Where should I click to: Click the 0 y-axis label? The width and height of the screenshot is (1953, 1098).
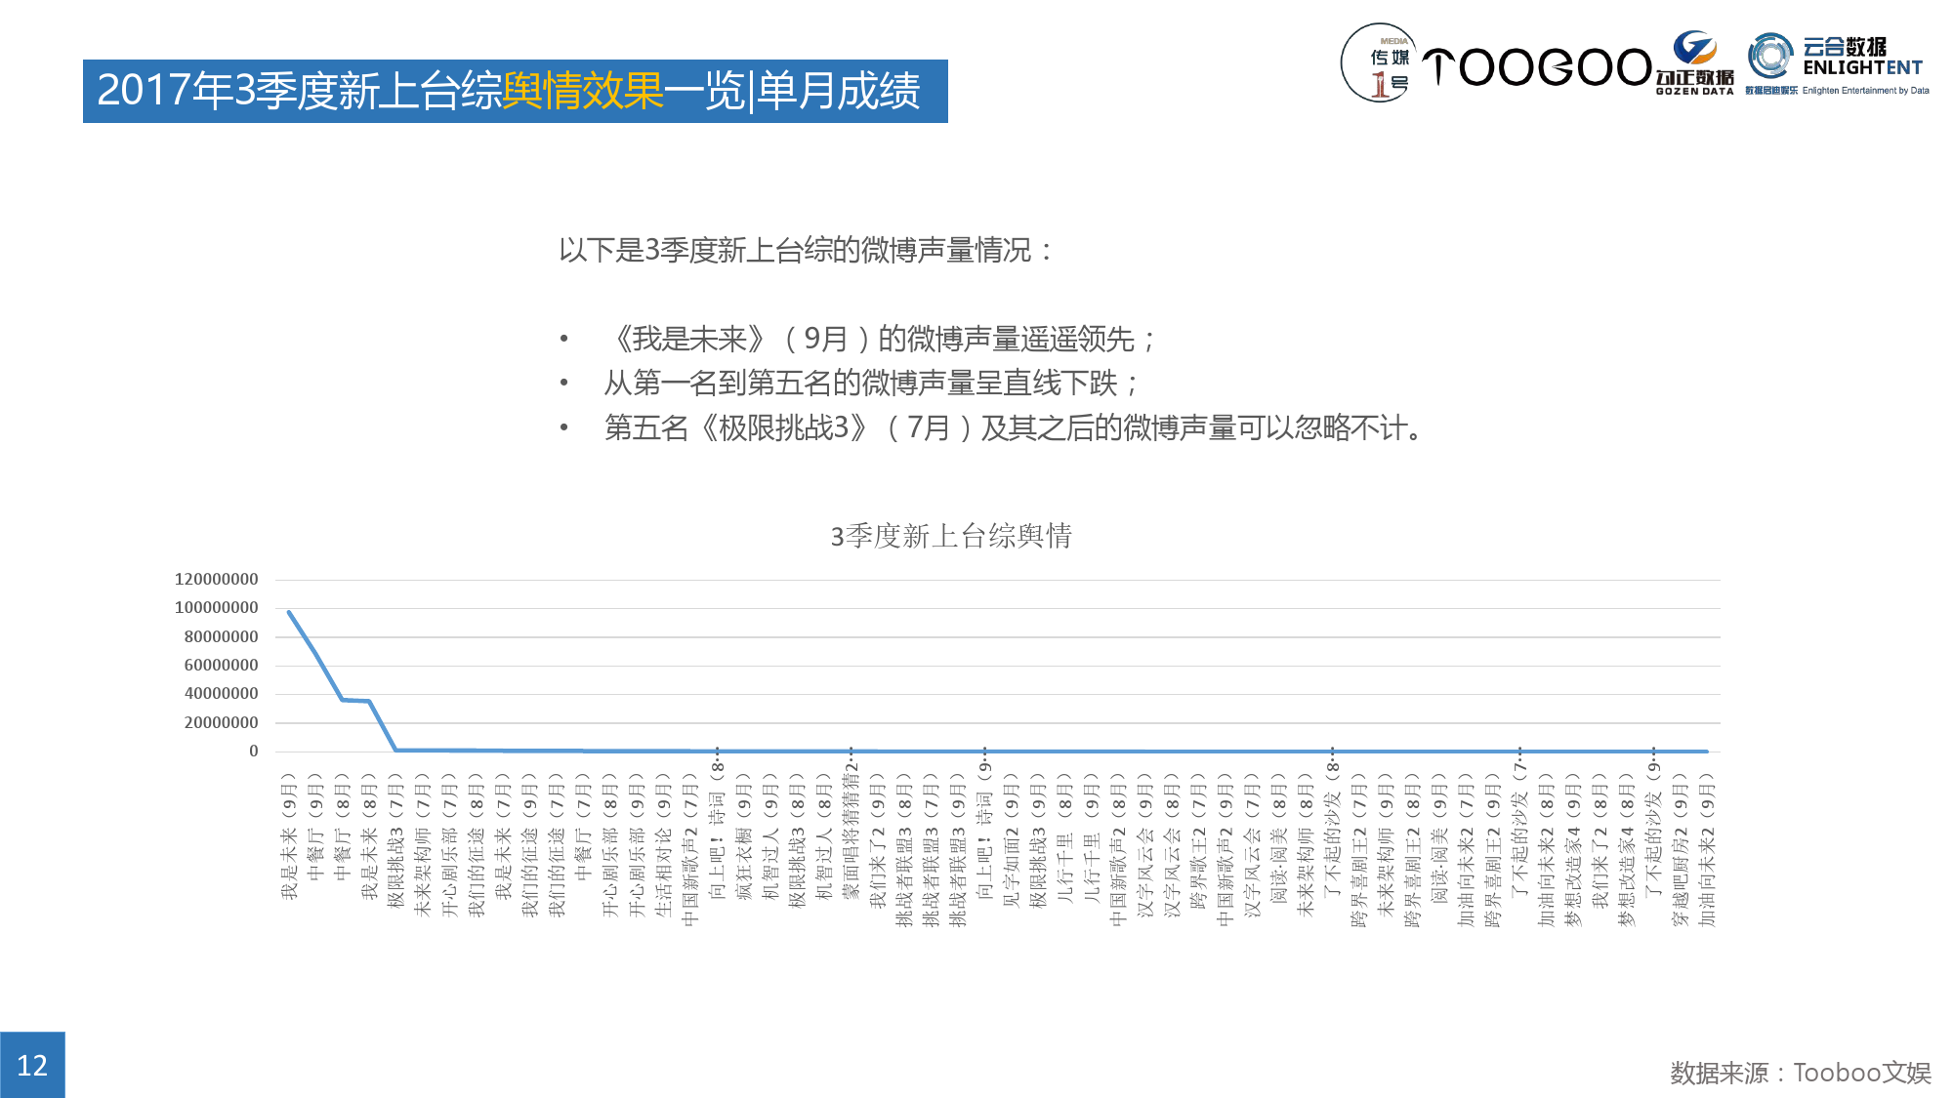tap(253, 752)
